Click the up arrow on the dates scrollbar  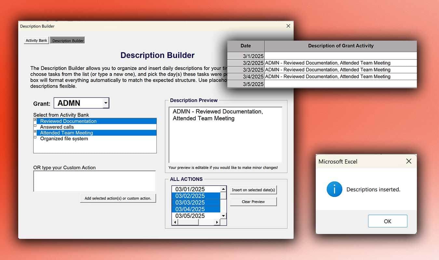223,189
